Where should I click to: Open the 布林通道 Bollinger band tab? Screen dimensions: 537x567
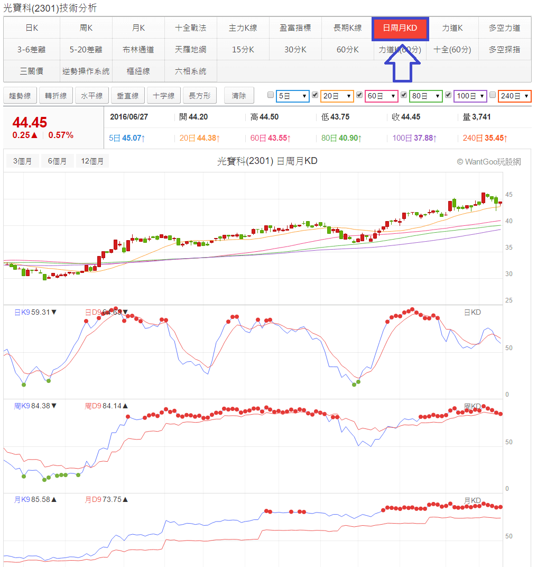pyautogui.click(x=138, y=50)
